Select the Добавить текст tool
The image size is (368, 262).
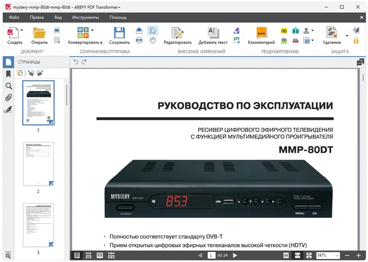coord(213,33)
